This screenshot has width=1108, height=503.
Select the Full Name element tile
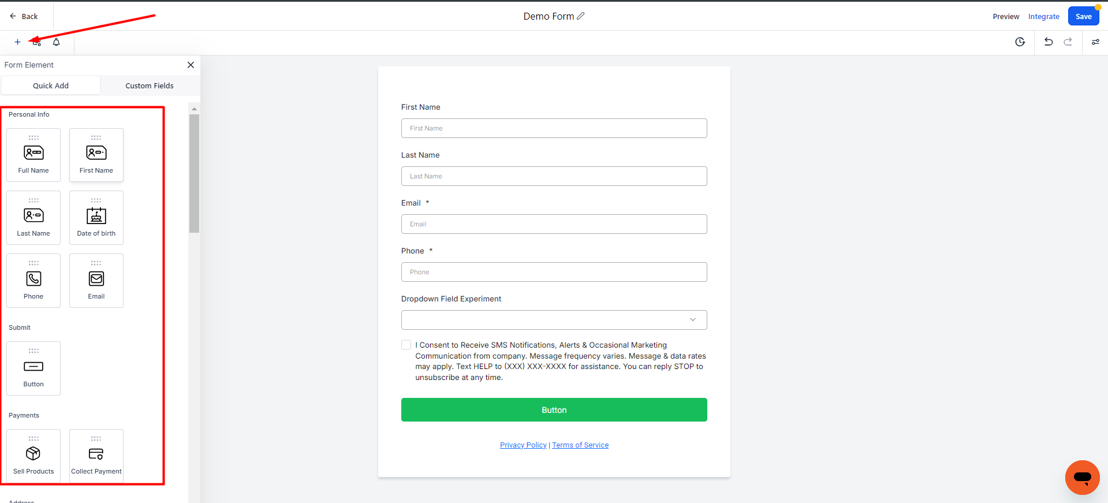pos(33,155)
